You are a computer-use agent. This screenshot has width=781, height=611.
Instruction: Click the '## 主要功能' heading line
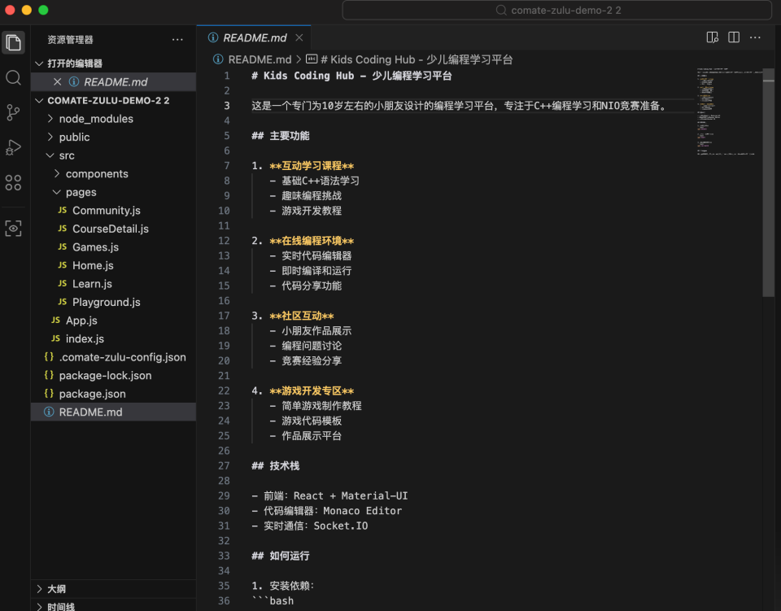click(281, 136)
